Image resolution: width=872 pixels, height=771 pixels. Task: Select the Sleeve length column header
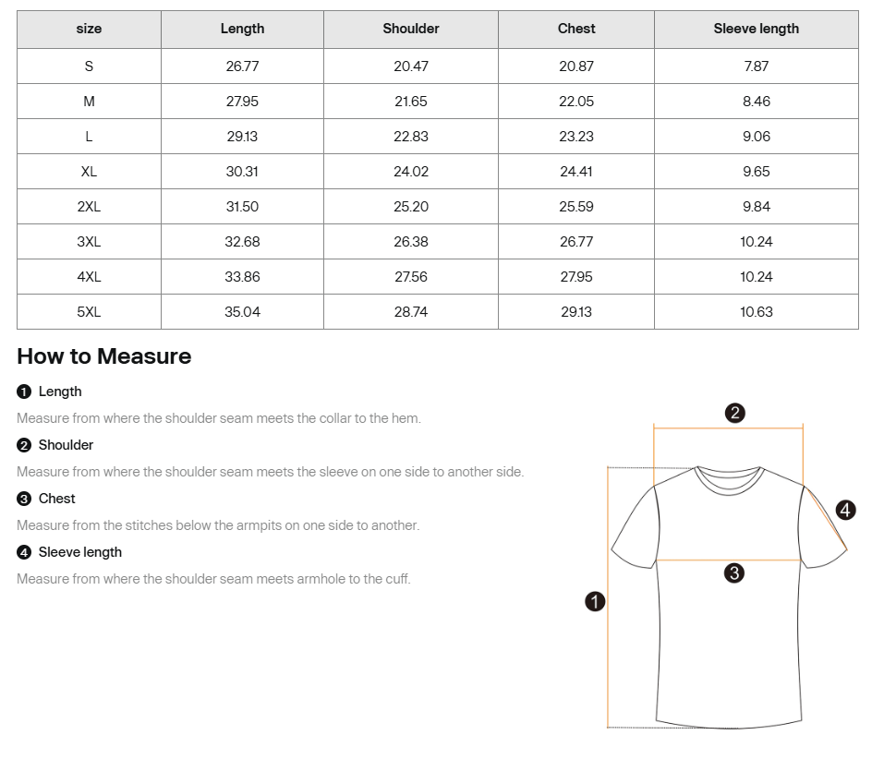pos(757,29)
